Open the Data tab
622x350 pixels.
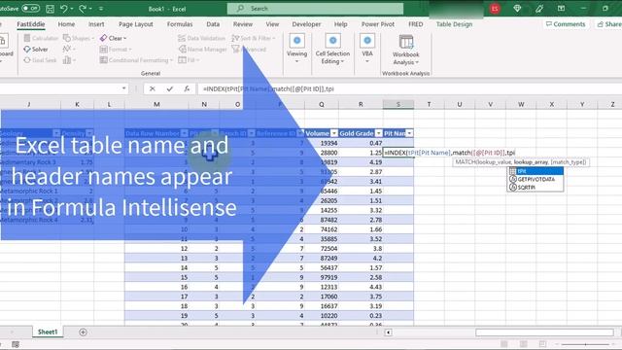pos(213,24)
